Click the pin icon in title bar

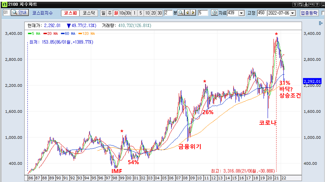point(306,4)
